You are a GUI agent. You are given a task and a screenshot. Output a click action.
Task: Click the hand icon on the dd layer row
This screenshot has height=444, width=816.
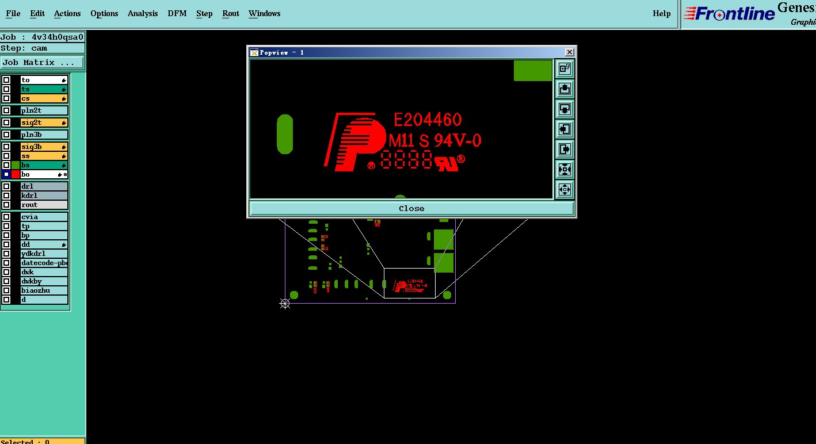point(64,244)
